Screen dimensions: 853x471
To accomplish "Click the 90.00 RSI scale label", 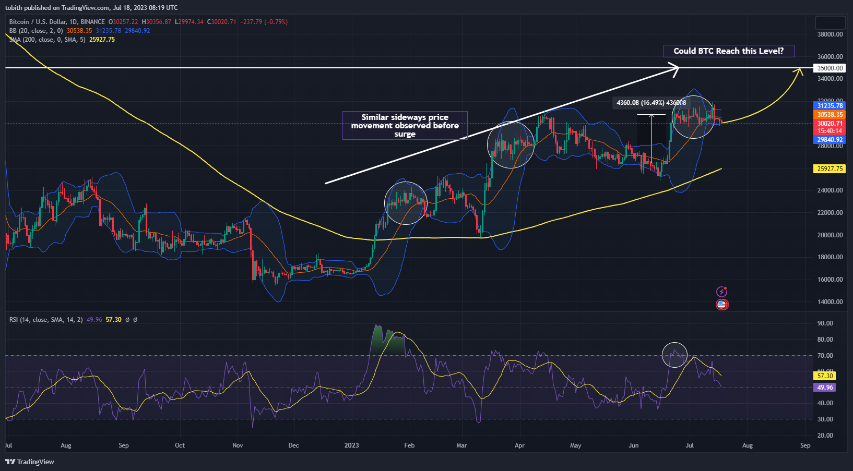I will click(825, 323).
